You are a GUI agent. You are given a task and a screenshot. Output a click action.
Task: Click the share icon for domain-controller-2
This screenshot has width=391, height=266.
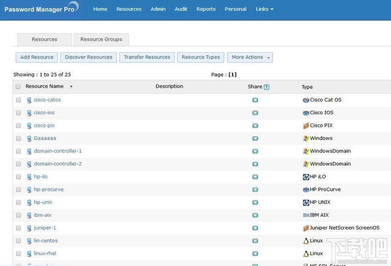[255, 164]
